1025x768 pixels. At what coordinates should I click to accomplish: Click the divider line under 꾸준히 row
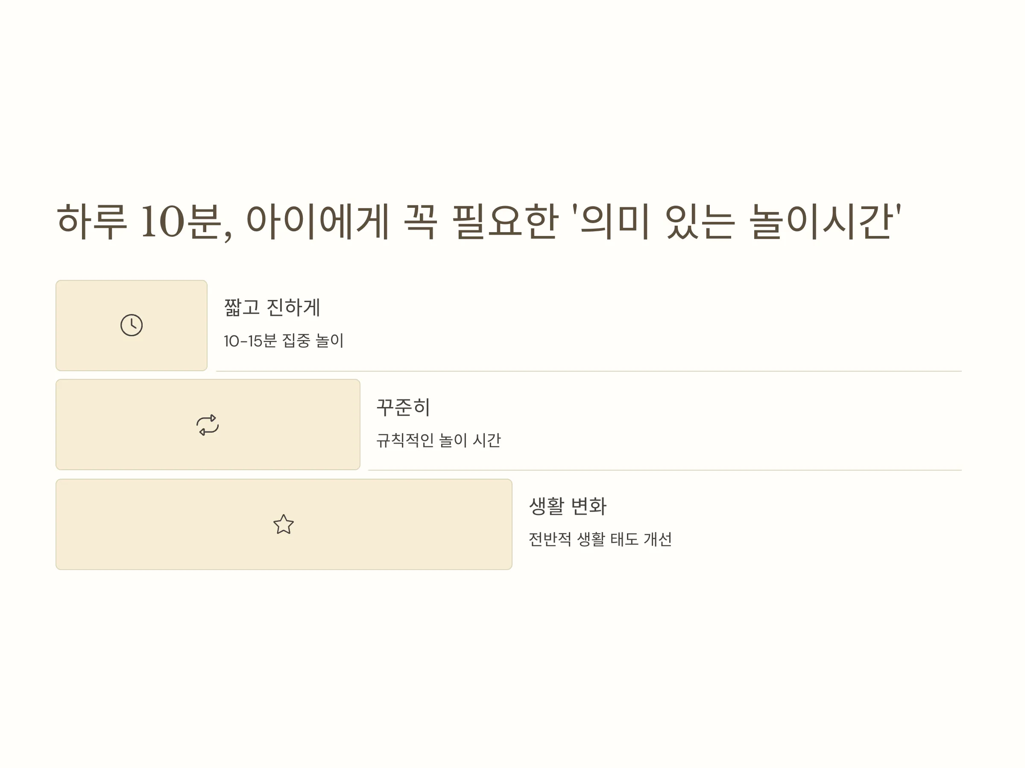pos(665,470)
